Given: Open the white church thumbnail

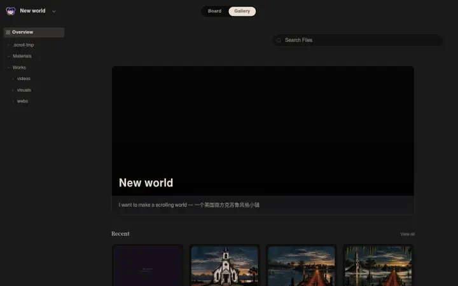Looking at the screenshot, I should pos(225,266).
